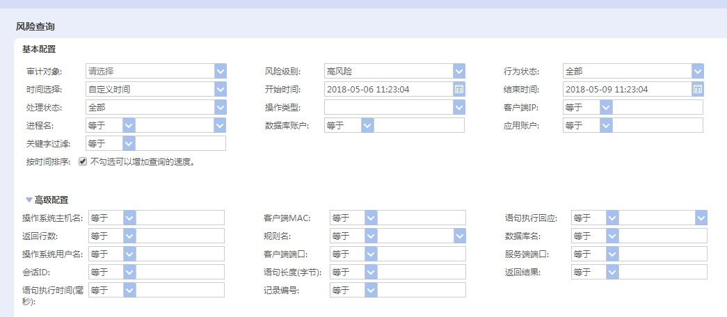This screenshot has width=727, height=317.
Task: Click the 关键字过滤 text field
Action: (180, 143)
